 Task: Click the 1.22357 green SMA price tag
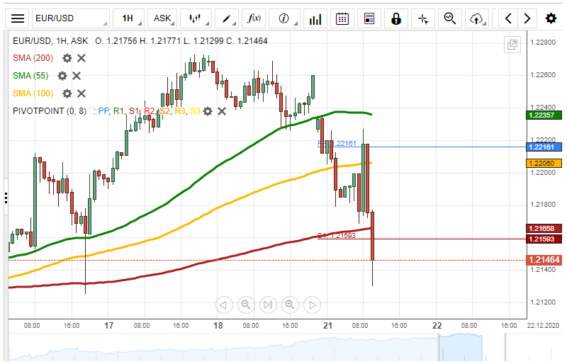[x=544, y=115]
